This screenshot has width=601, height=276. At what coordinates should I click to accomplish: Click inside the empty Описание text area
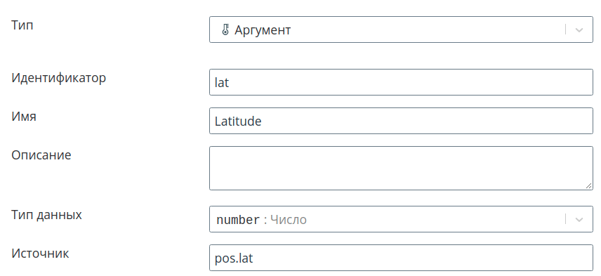[x=401, y=168]
